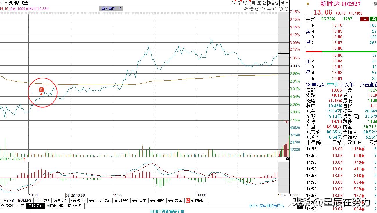This screenshot has height=213, width=377.
Task: Click the 竞 auction button
Action: pyautogui.click(x=253, y=3)
